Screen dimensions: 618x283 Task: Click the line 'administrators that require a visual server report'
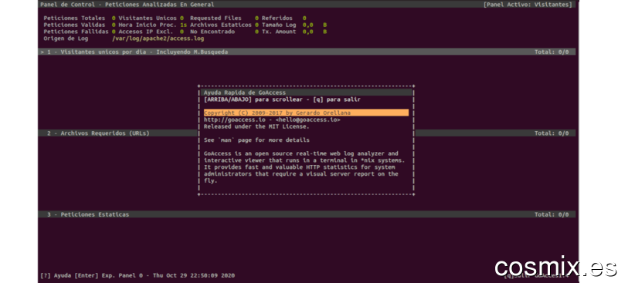point(301,174)
